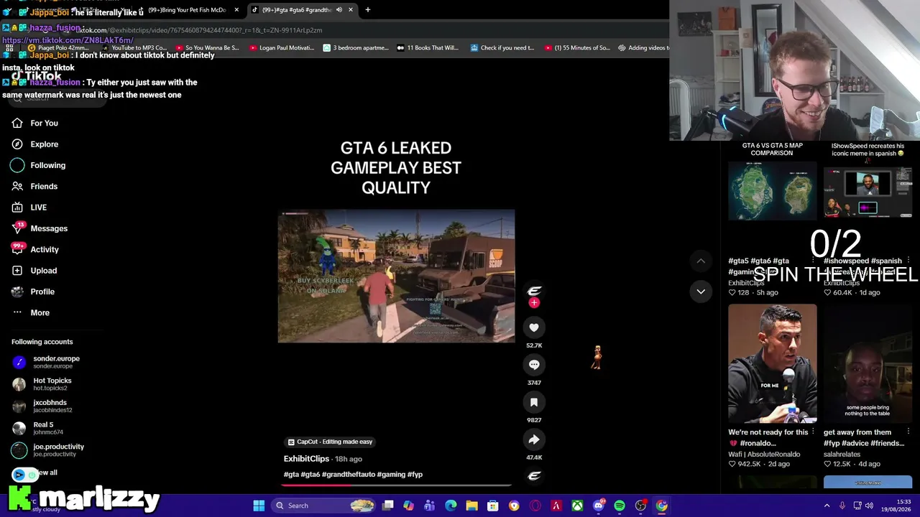The width and height of the screenshot is (920, 517).
Task: Click the ExhibitClips username link
Action: 306,459
